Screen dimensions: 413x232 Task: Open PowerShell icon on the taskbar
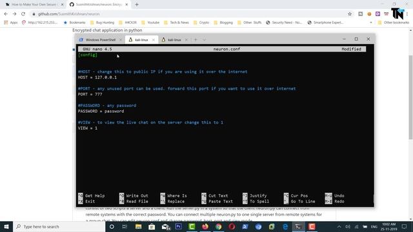click(245, 226)
